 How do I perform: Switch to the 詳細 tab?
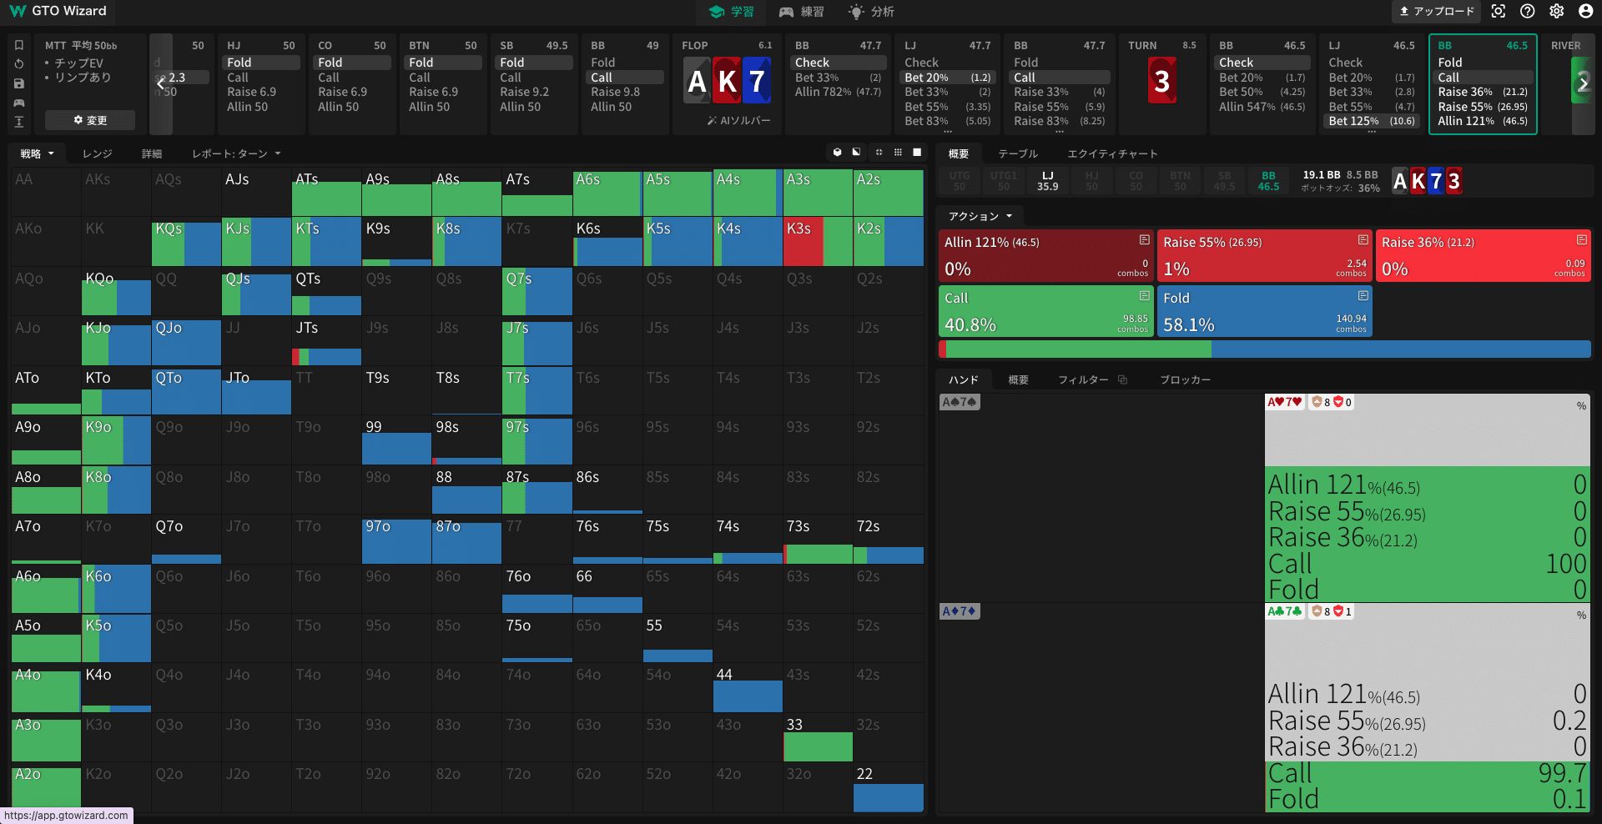(x=152, y=153)
